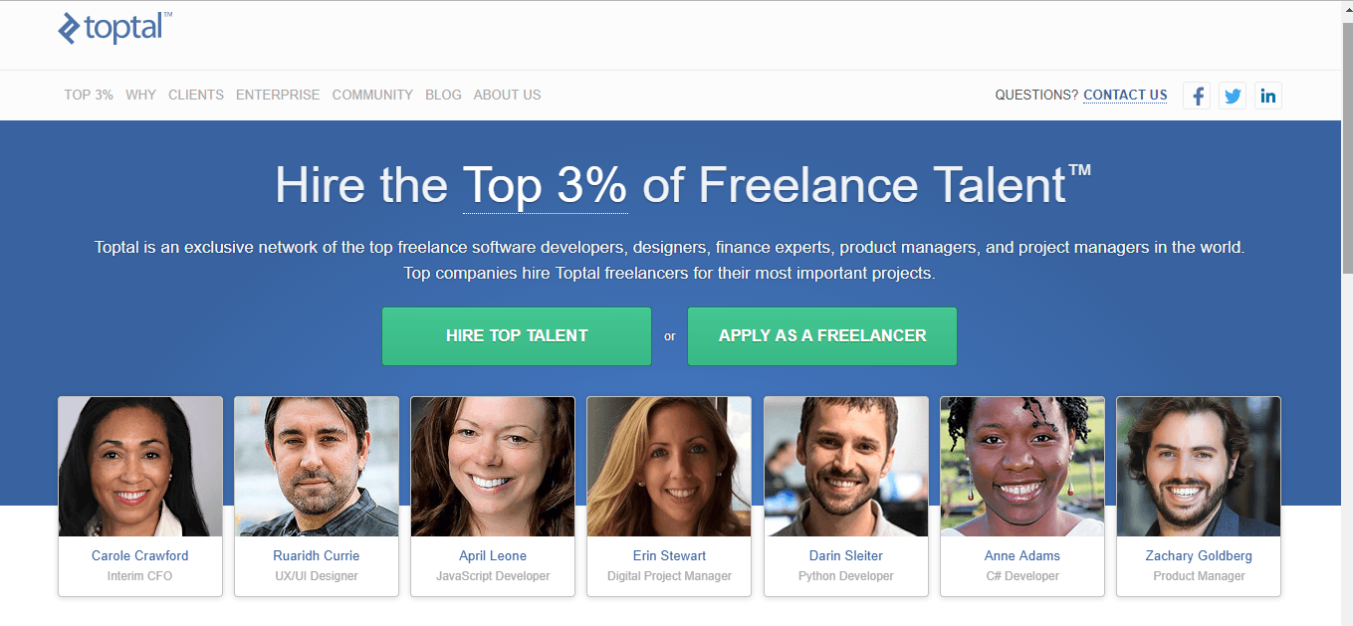Open Carole Crawford's profile photo
Image resolution: width=1353 pixels, height=626 pixels.
click(140, 467)
